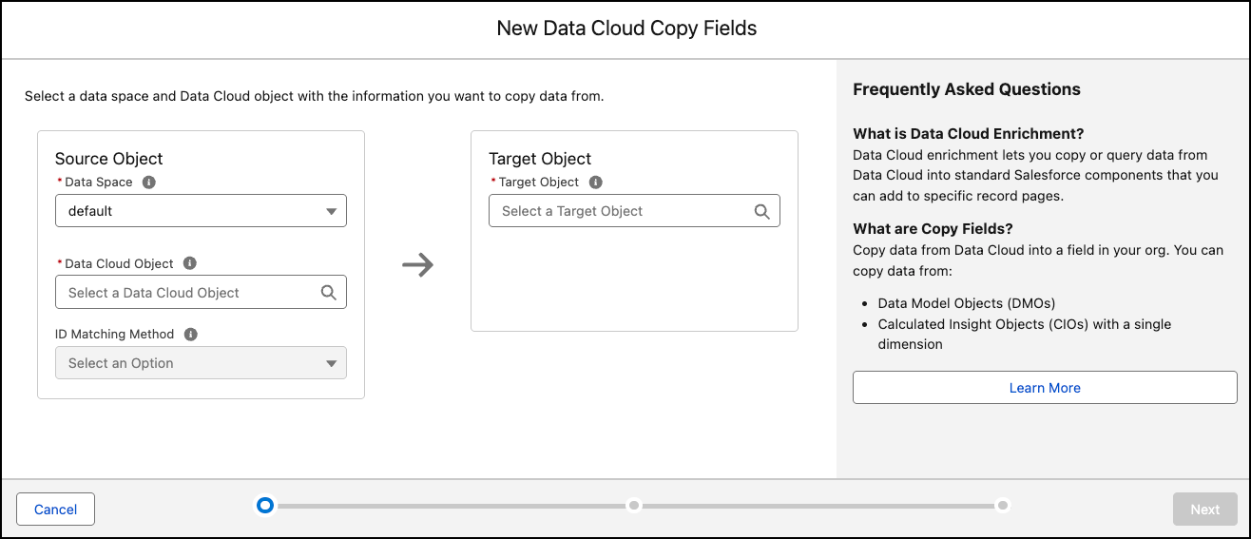Click the Data Space dropdown arrow
Image resolution: width=1251 pixels, height=539 pixels.
click(331, 211)
